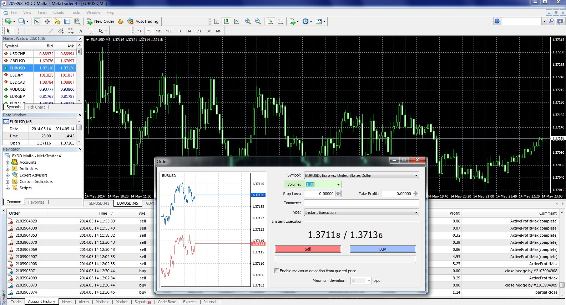566x305 pixels.
Task: Increase the Stop Loss spinner value
Action: coord(338,192)
